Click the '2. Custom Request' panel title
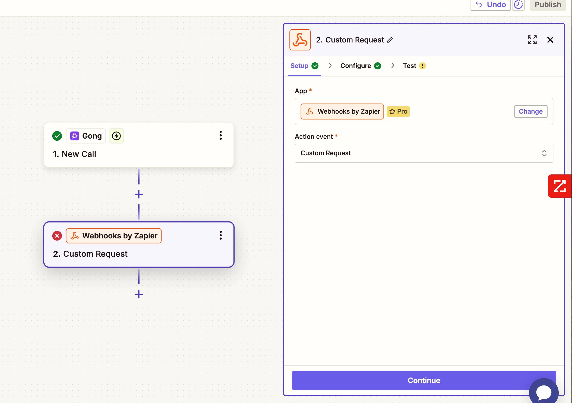 [350, 40]
